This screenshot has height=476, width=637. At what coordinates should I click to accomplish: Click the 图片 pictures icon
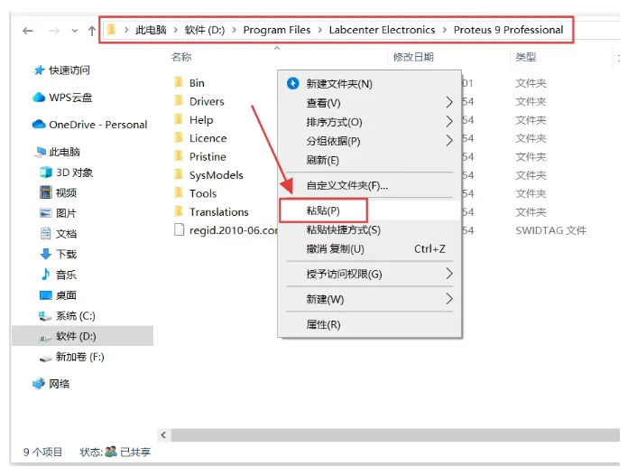(x=46, y=213)
